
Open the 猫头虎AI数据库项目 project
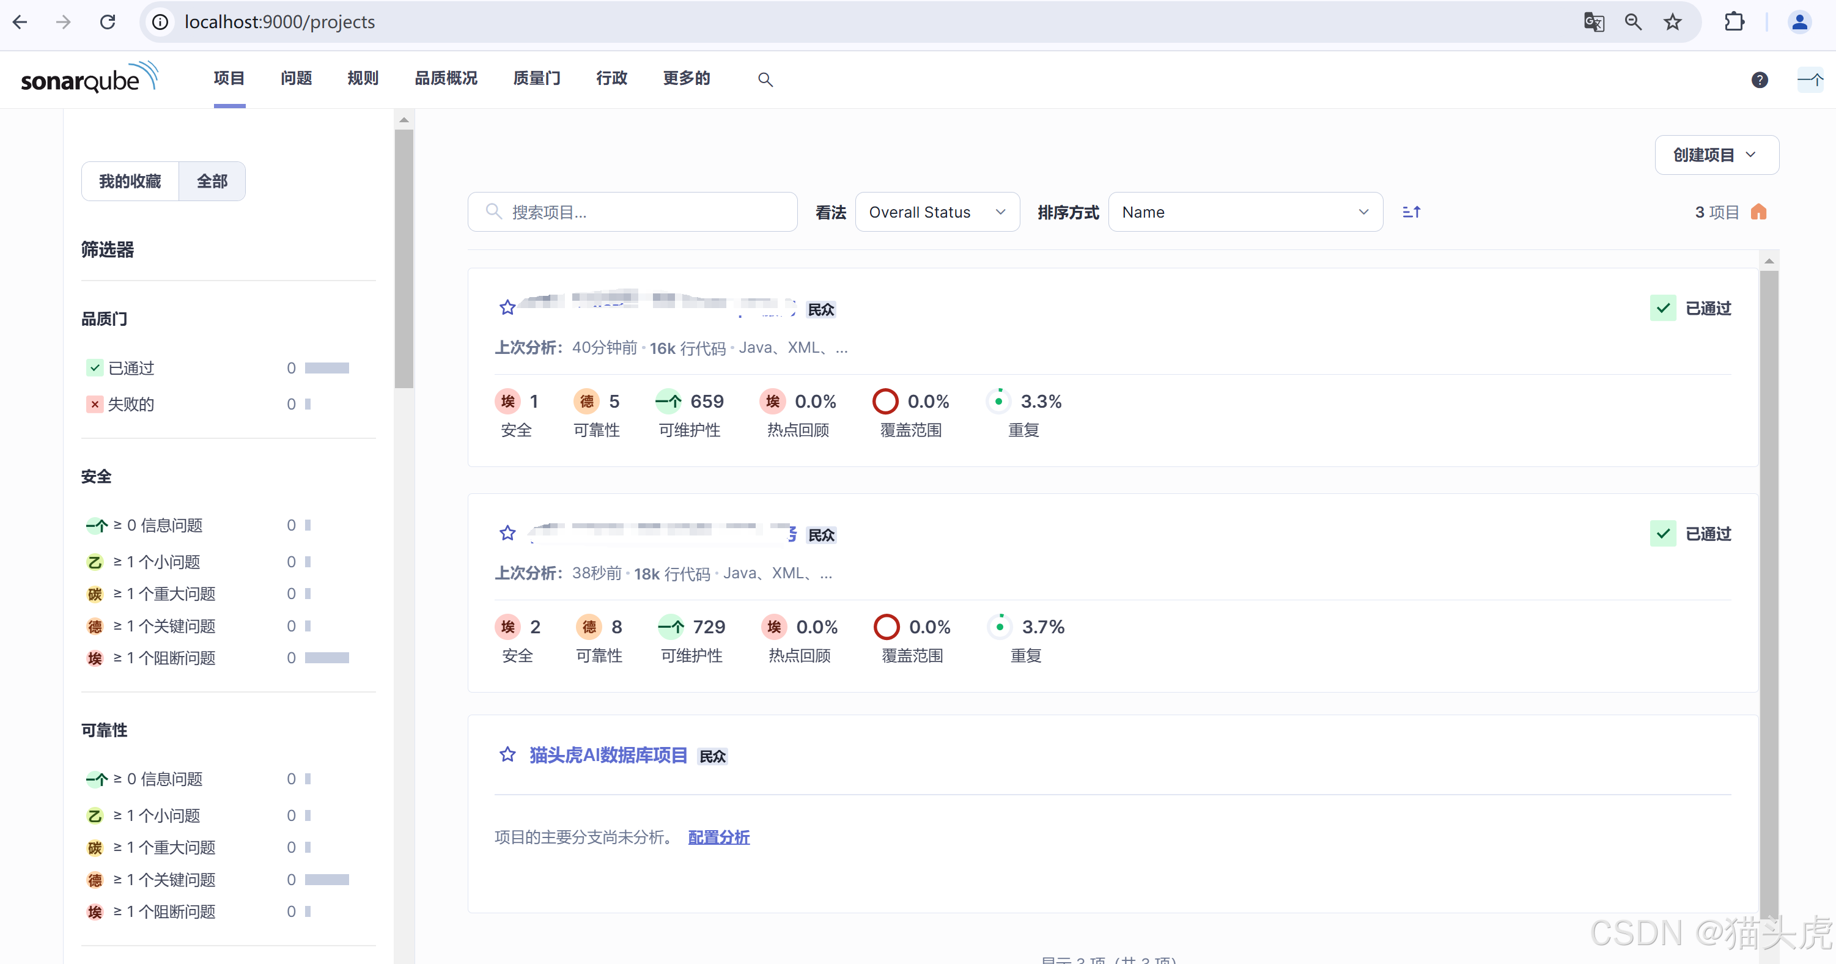(606, 755)
